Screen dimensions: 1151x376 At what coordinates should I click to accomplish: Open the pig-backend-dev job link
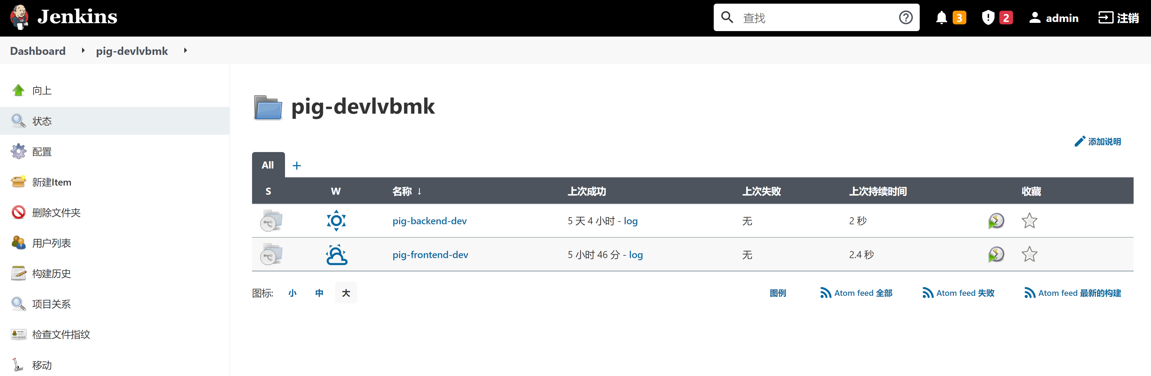[429, 221]
